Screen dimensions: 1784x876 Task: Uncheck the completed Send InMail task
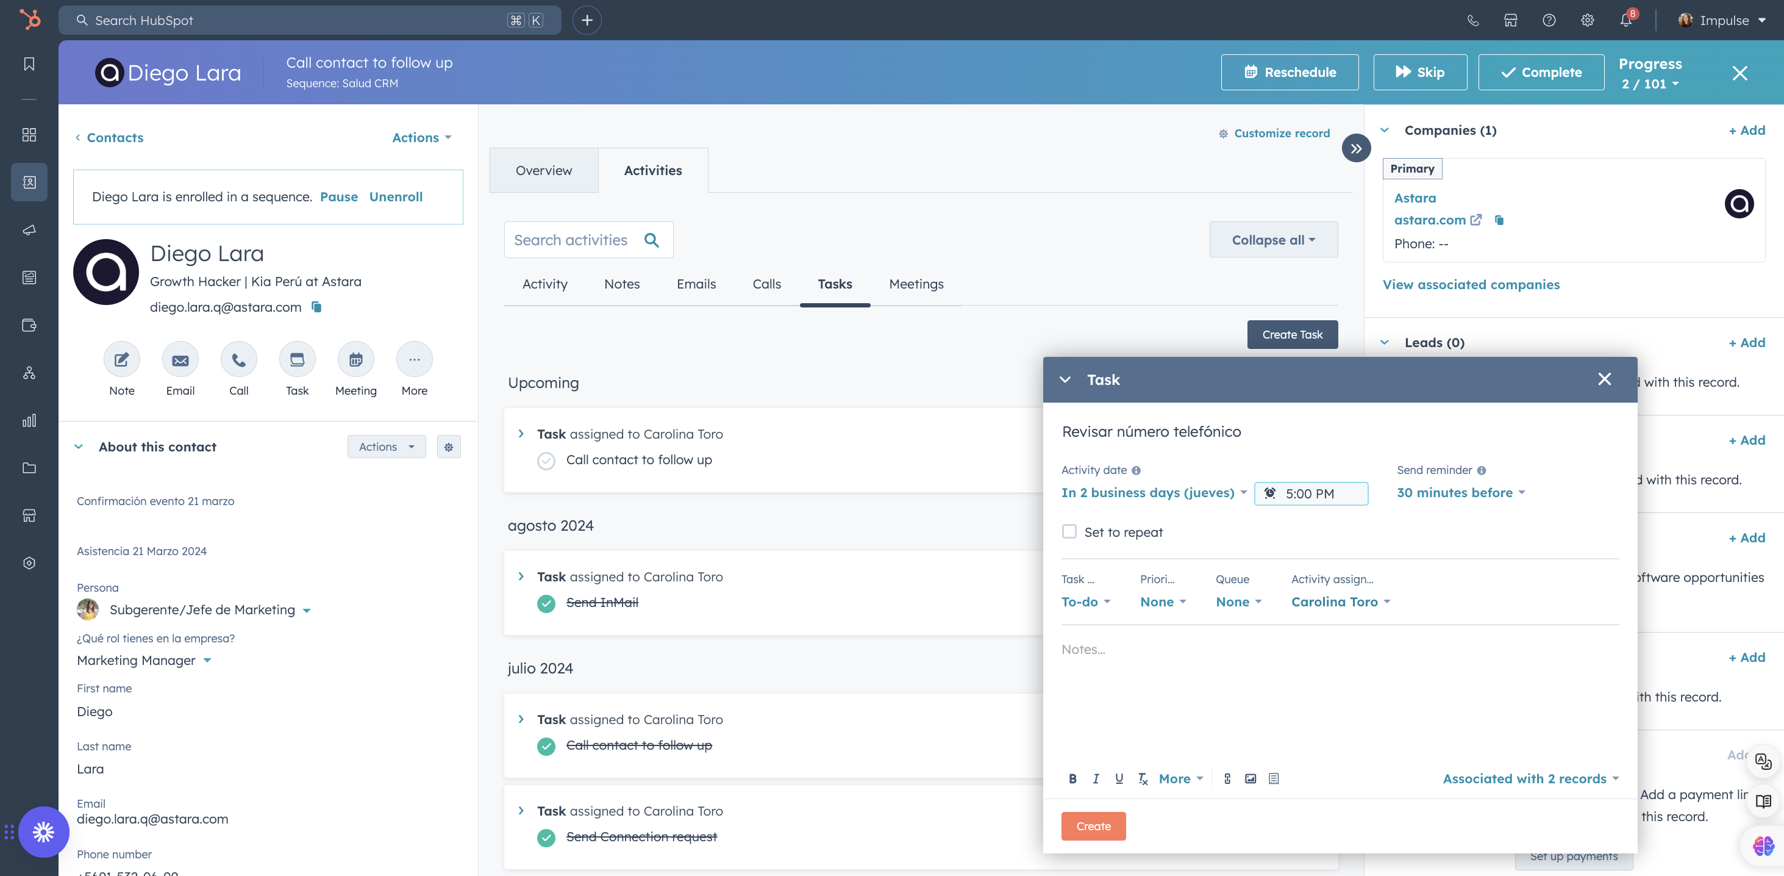click(x=546, y=603)
